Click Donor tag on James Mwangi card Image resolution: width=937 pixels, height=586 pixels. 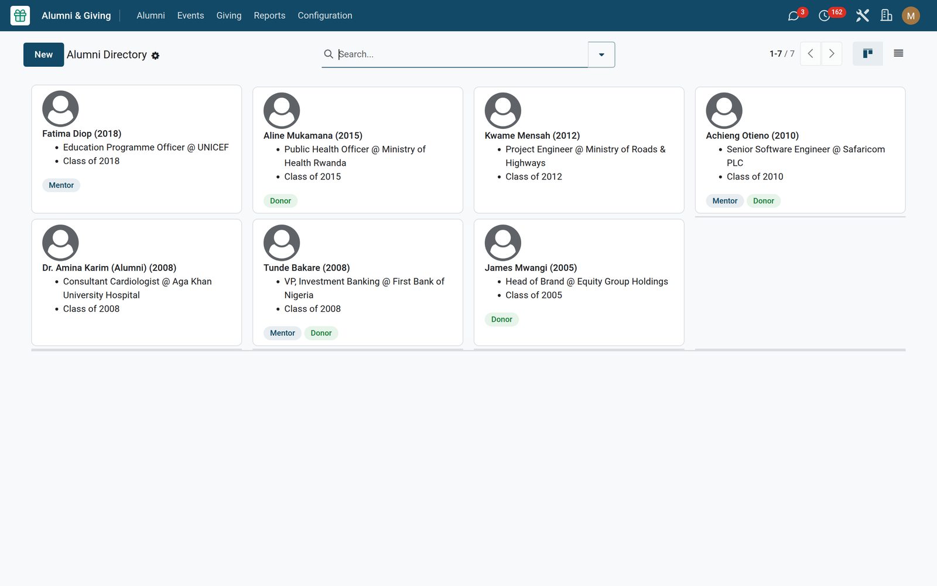click(x=502, y=319)
